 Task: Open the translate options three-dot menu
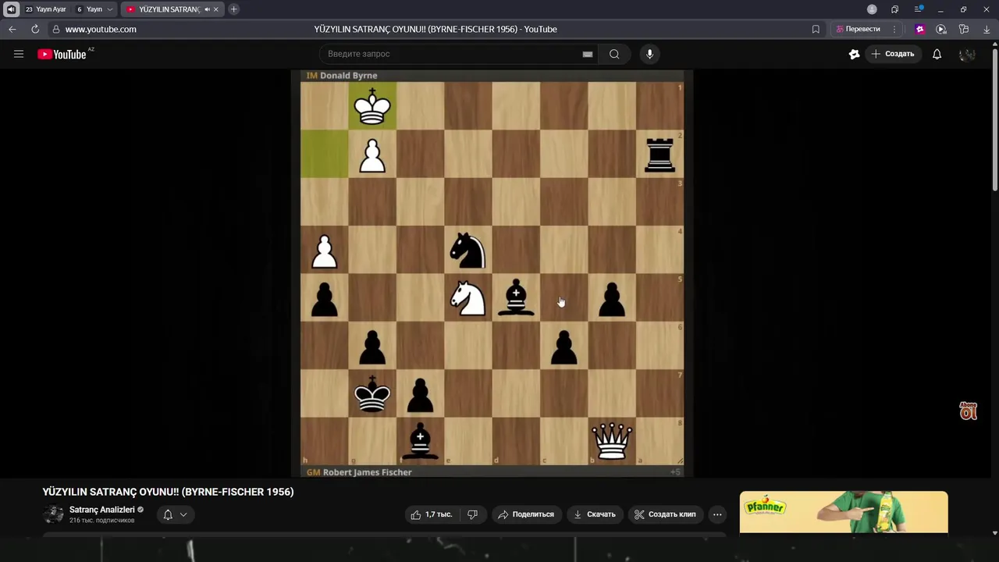click(894, 29)
